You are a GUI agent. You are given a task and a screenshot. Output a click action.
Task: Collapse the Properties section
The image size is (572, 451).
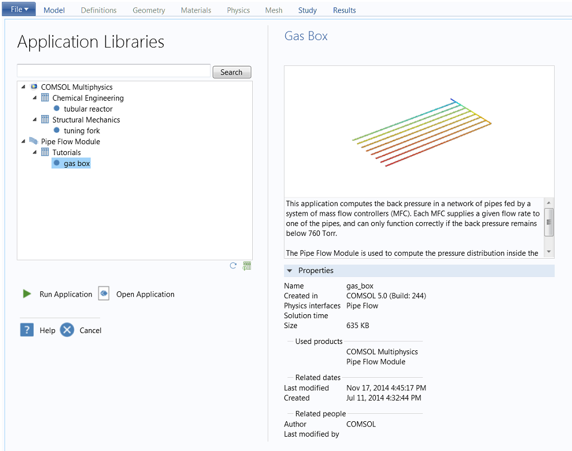[289, 270]
